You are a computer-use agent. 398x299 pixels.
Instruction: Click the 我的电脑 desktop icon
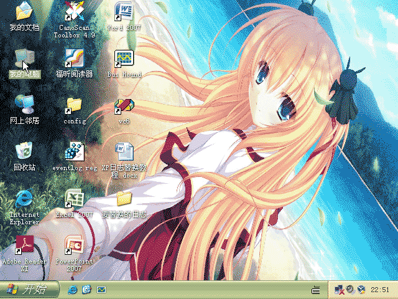click(x=24, y=59)
